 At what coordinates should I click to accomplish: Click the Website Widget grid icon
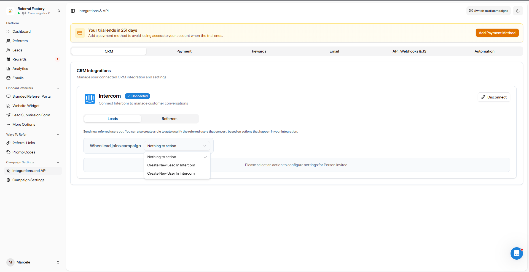pos(9,106)
